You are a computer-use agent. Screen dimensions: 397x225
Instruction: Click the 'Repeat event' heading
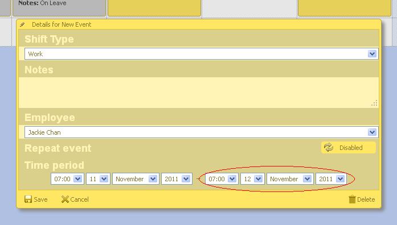tap(58, 148)
